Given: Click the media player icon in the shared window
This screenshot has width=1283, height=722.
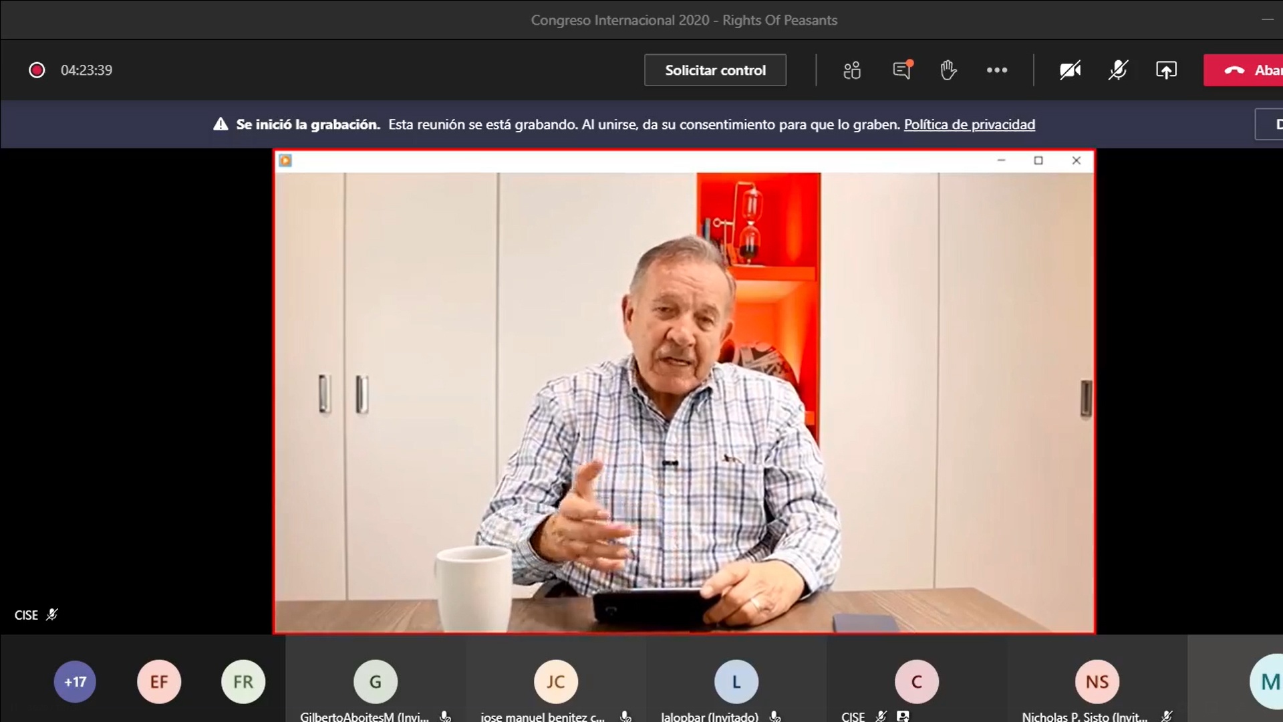Looking at the screenshot, I should [285, 160].
